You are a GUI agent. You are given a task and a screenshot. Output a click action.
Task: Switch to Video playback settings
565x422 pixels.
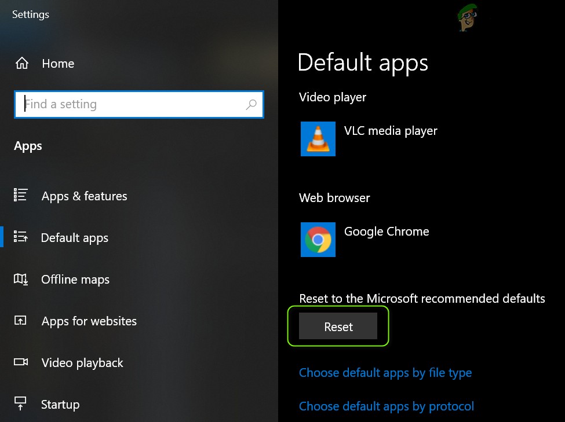pyautogui.click(x=82, y=363)
